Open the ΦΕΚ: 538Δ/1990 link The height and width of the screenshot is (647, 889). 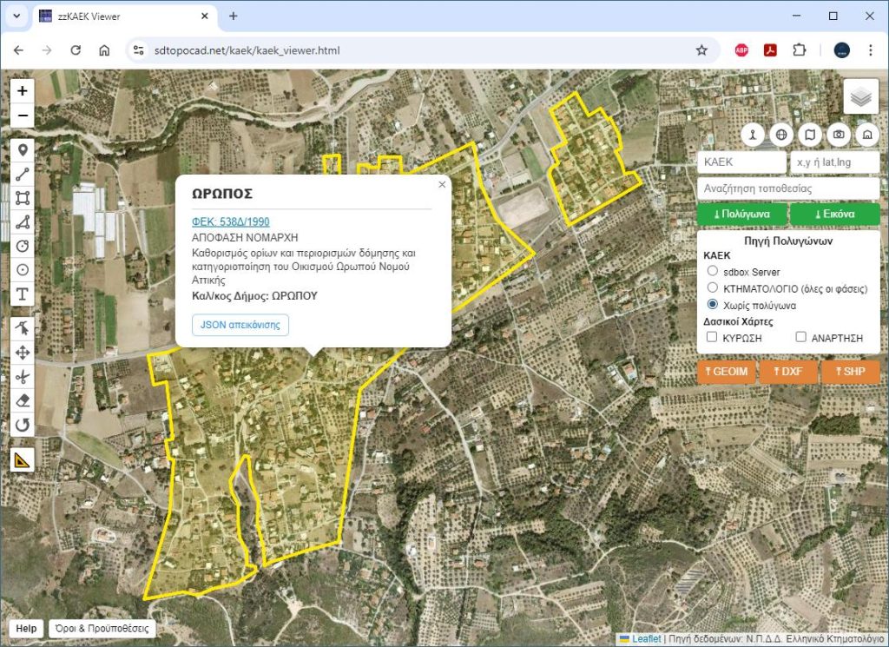tap(231, 221)
